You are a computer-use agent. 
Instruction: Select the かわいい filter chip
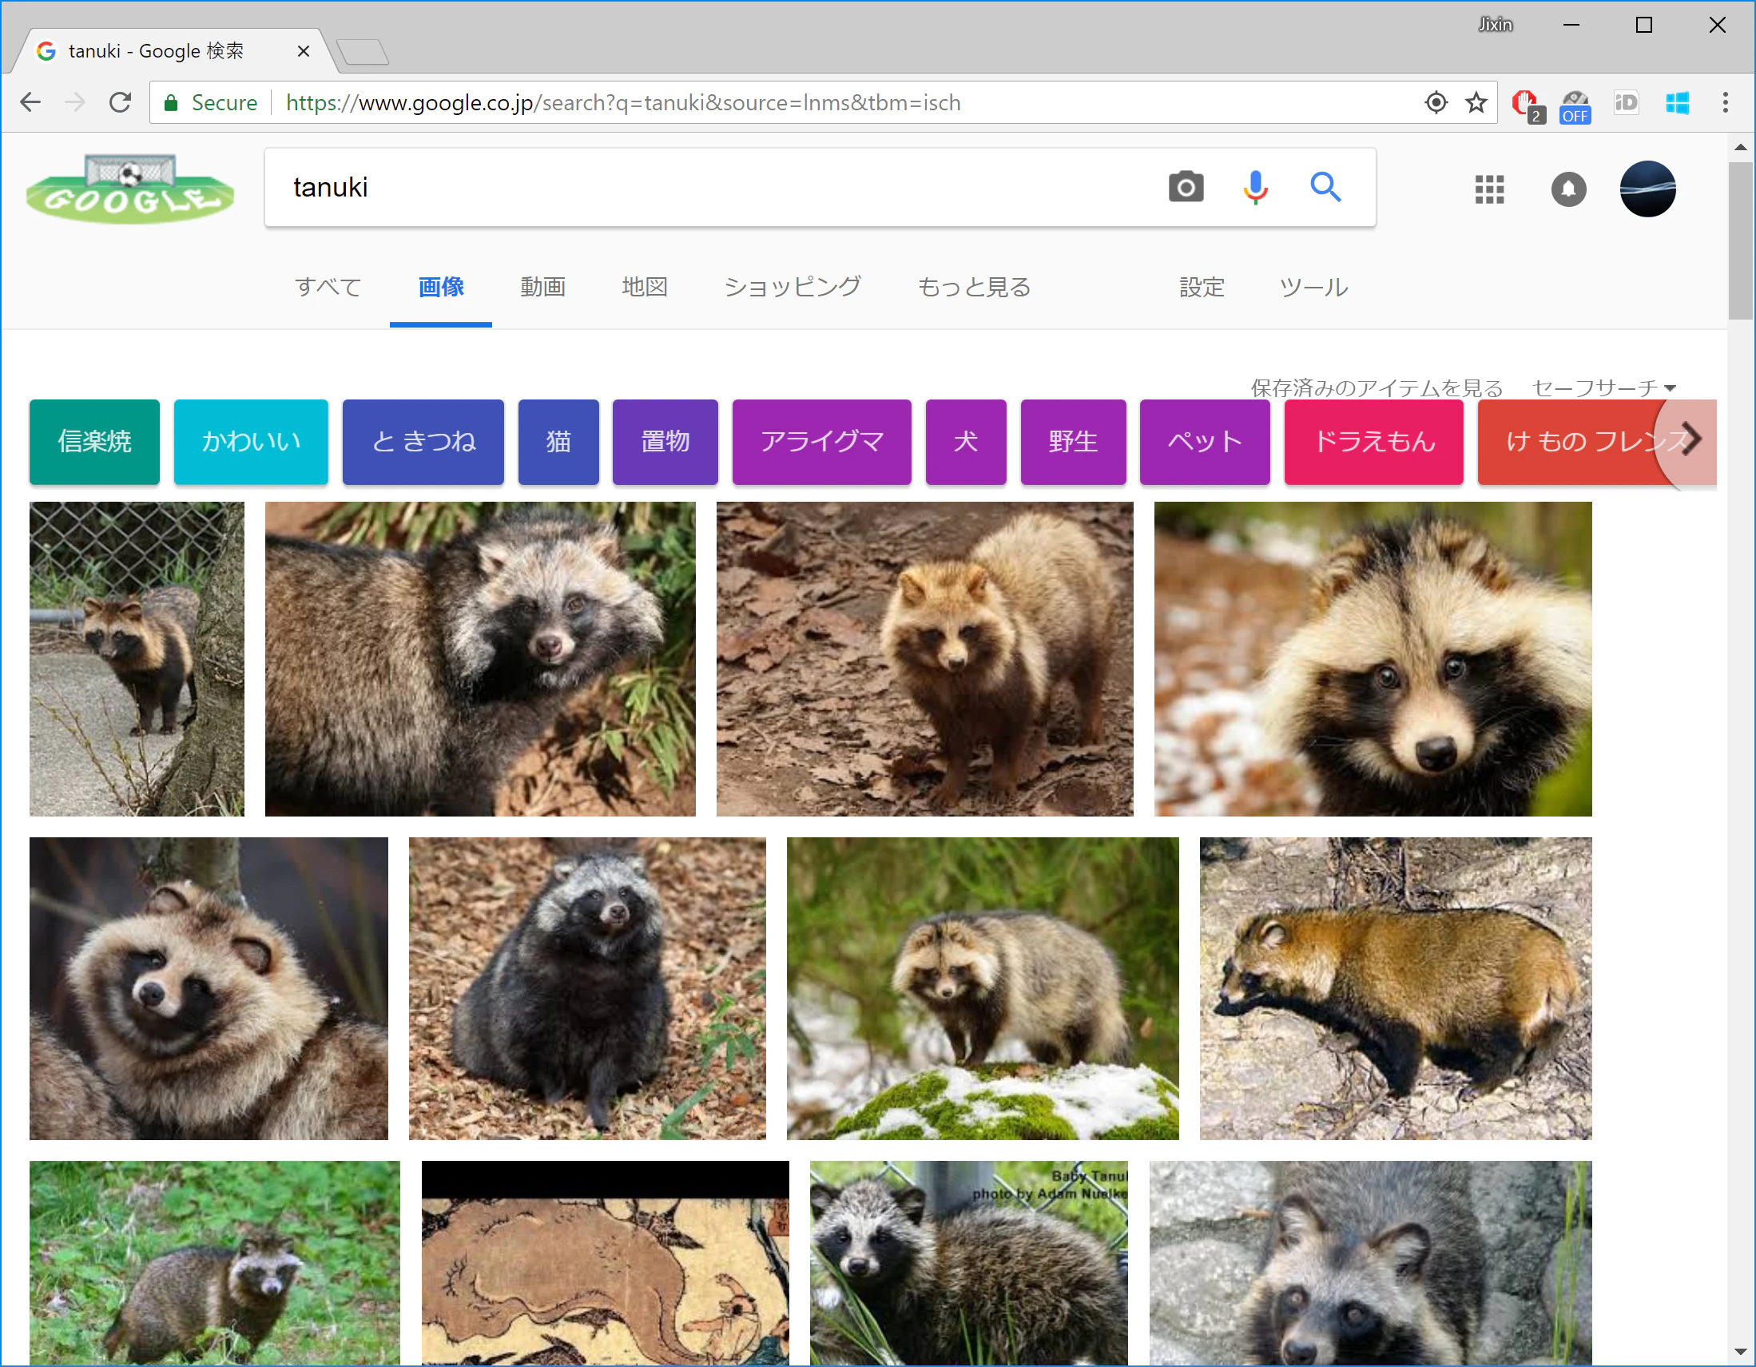click(x=251, y=442)
